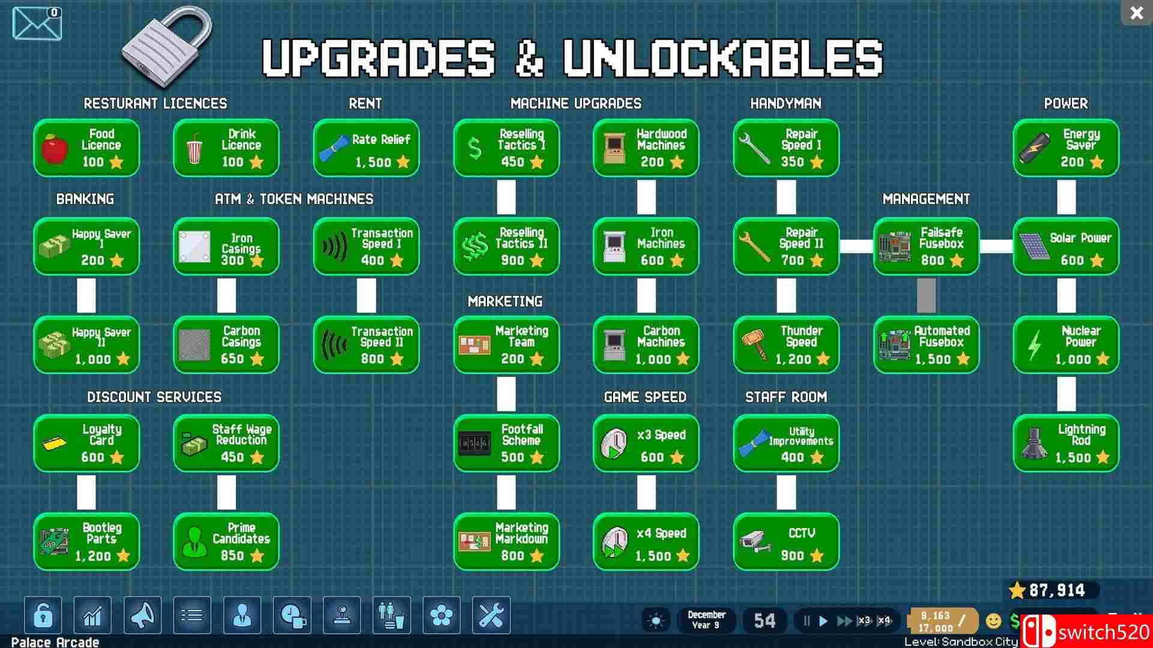Open the Failsafe Fusebox upgrade

click(928, 245)
